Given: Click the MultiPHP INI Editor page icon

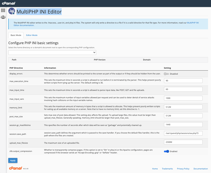Looking at the screenshot, I should [x=12, y=12].
